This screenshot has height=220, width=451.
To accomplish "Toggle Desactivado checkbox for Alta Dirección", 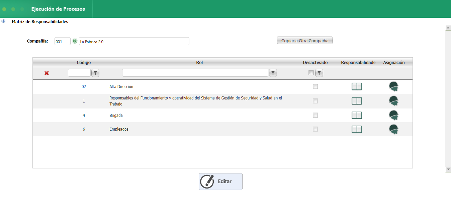I will coord(315,87).
